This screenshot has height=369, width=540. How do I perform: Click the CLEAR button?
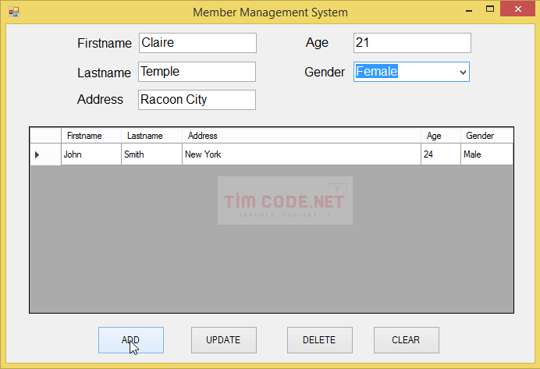click(x=407, y=340)
